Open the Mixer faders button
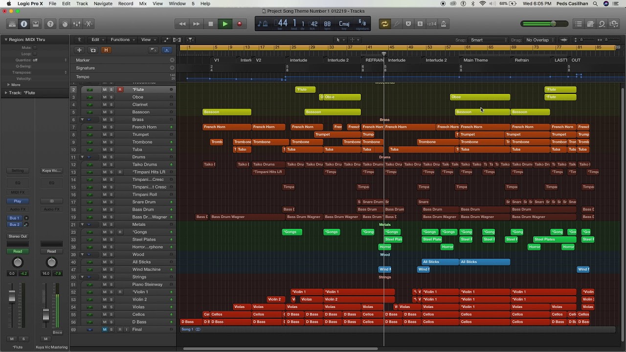Image resolution: width=626 pixels, height=352 pixels. tap(77, 24)
